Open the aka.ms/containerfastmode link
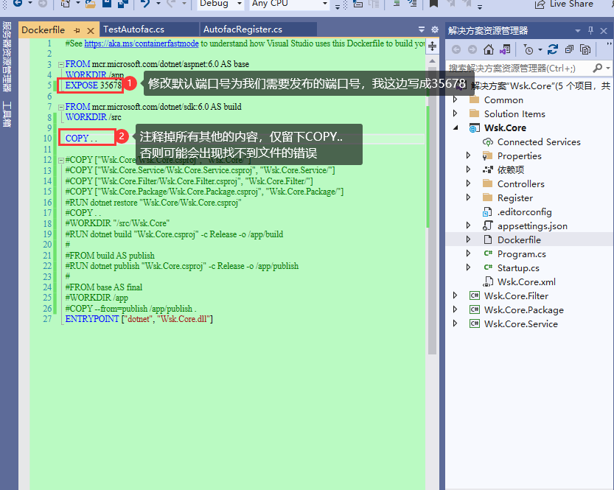 pos(142,43)
